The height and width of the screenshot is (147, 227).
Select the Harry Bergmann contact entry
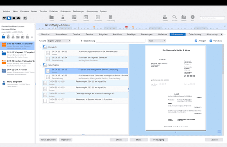17,84
